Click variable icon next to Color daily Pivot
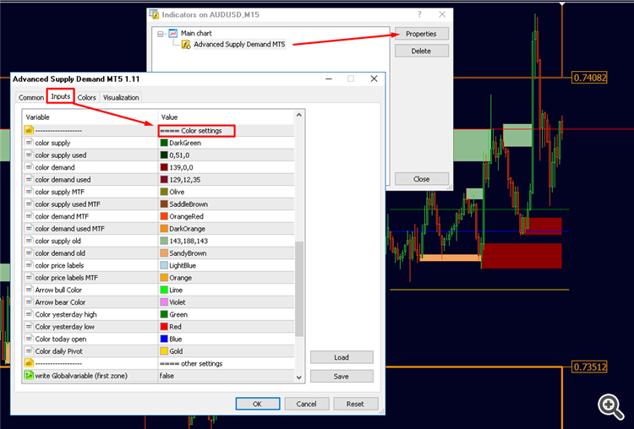The image size is (634, 429). pyautogui.click(x=29, y=351)
